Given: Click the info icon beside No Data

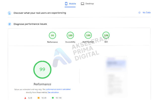Looking at the screenshot, I should (x=139, y=13).
